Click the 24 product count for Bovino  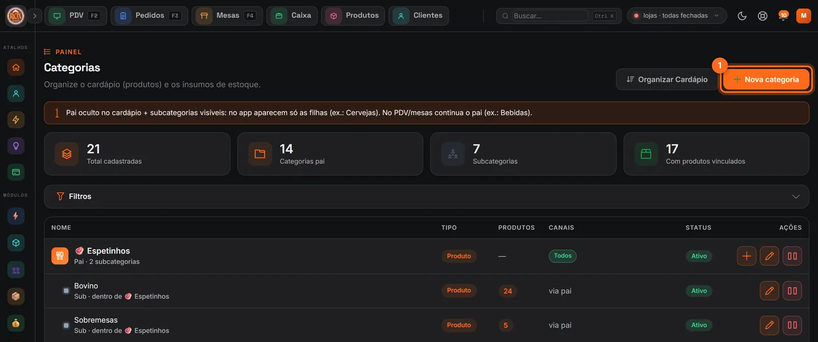(x=508, y=291)
